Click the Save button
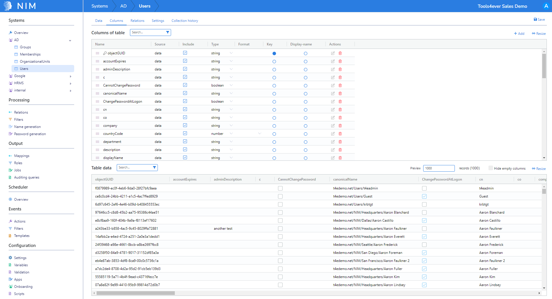Viewport: 552px width, 299px height. (x=539, y=19)
